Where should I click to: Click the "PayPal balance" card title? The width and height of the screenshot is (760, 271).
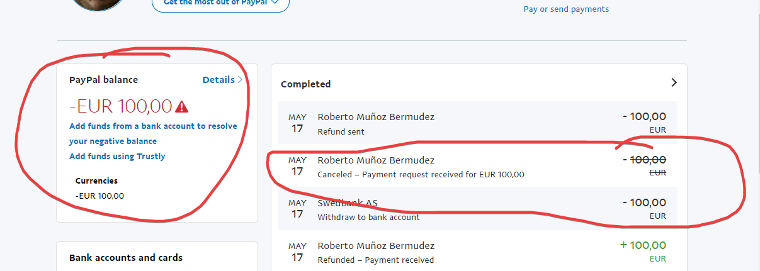[103, 80]
